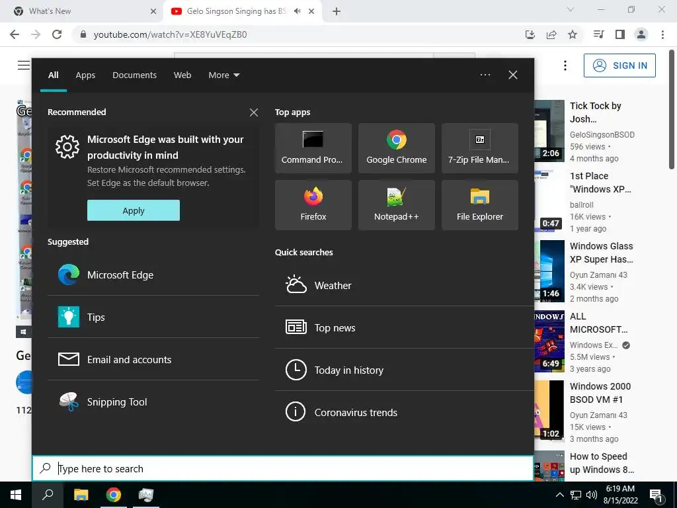Viewport: 677px width, 508px height.
Task: Close the Windows search panel
Action: [513, 75]
